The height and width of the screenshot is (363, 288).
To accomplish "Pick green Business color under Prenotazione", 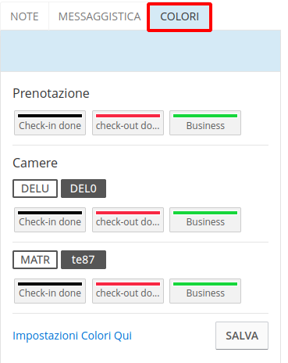I will [205, 123].
